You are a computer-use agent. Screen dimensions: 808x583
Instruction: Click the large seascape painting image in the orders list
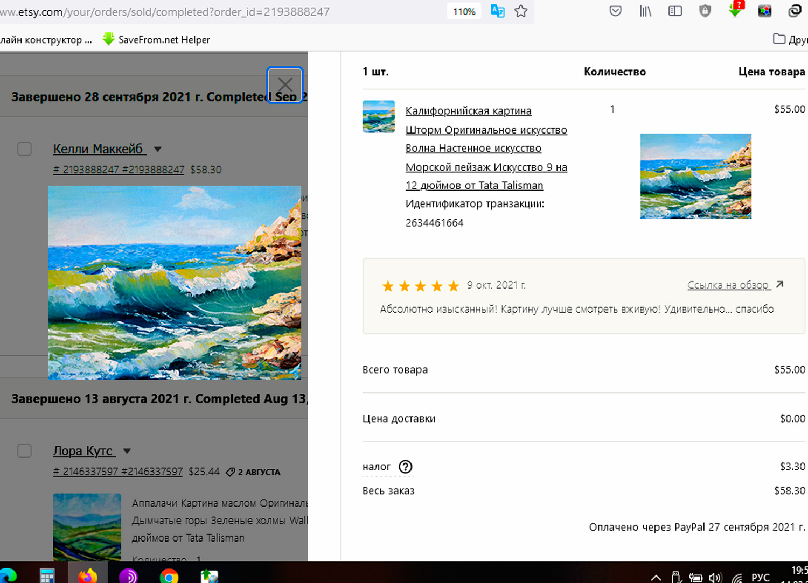pos(175,283)
